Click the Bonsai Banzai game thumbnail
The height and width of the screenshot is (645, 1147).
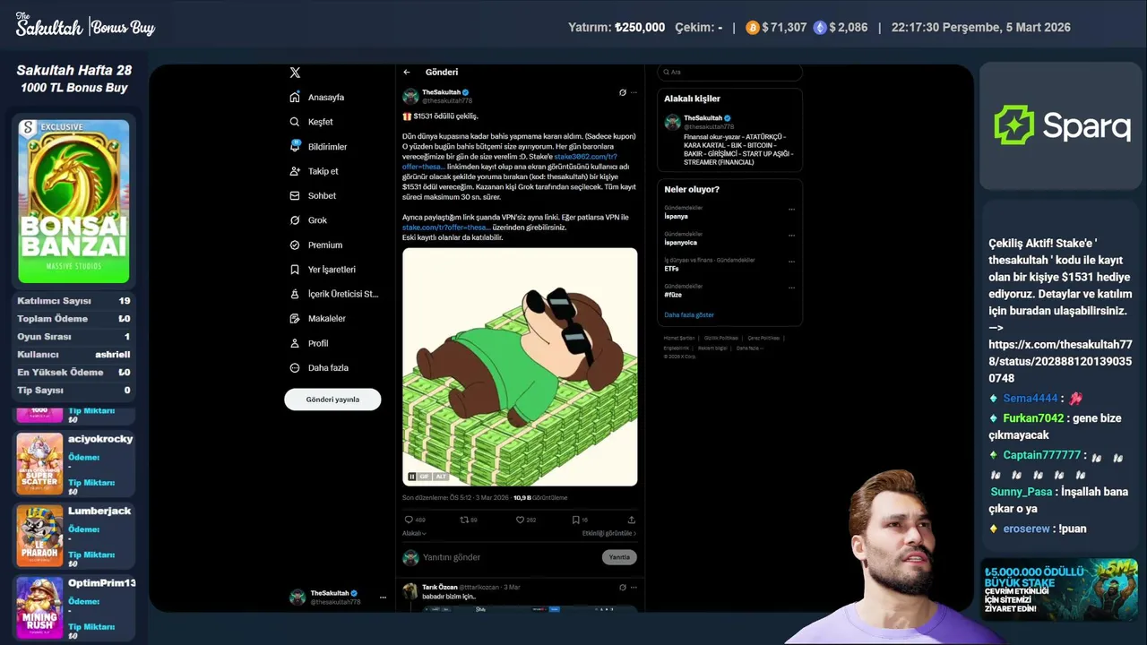73,202
